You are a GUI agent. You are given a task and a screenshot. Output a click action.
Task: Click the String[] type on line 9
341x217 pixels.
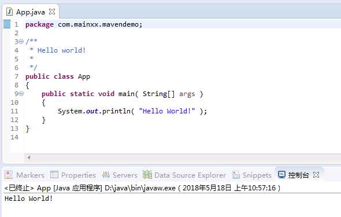point(158,94)
